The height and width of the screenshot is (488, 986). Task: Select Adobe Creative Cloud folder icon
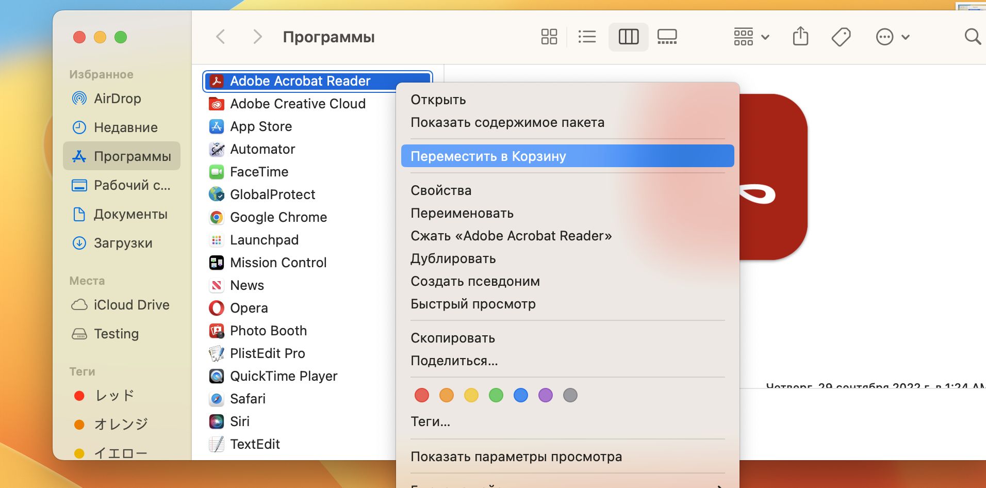217,104
